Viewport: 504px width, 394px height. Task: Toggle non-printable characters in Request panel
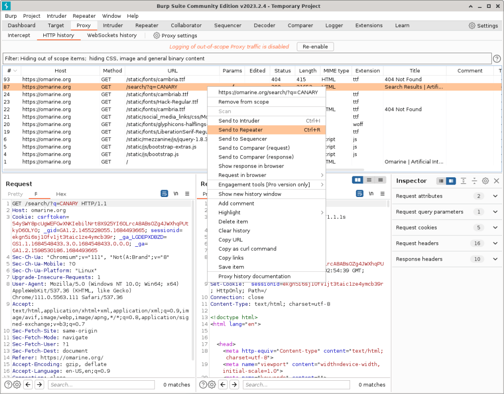pyautogui.click(x=176, y=194)
